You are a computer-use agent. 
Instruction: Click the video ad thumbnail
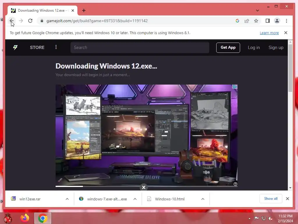point(146,135)
